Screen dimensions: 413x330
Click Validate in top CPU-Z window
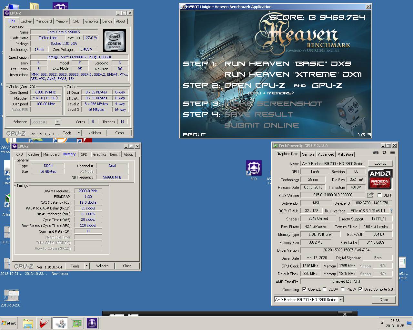[x=95, y=133]
